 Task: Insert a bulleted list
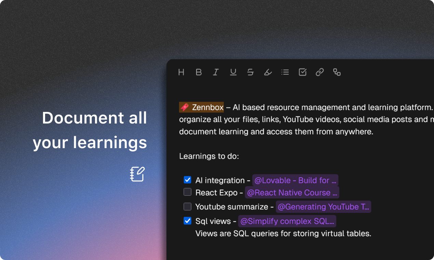pyautogui.click(x=285, y=72)
